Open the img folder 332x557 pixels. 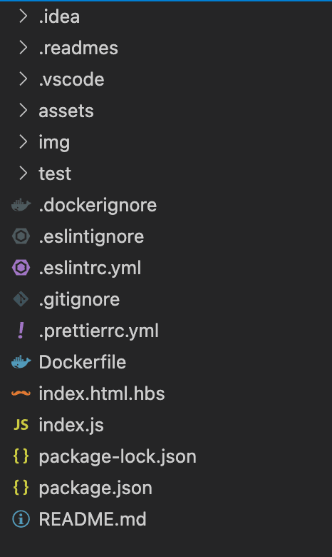(x=166, y=142)
